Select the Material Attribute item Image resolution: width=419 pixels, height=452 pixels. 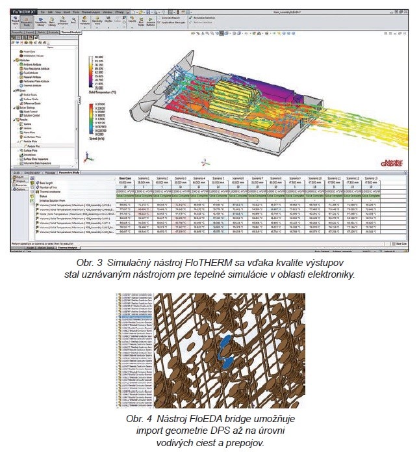pyautogui.click(x=31, y=77)
